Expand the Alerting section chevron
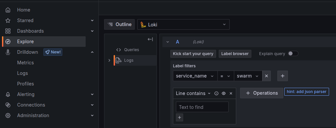The image size is (336, 128). click(x=92, y=94)
